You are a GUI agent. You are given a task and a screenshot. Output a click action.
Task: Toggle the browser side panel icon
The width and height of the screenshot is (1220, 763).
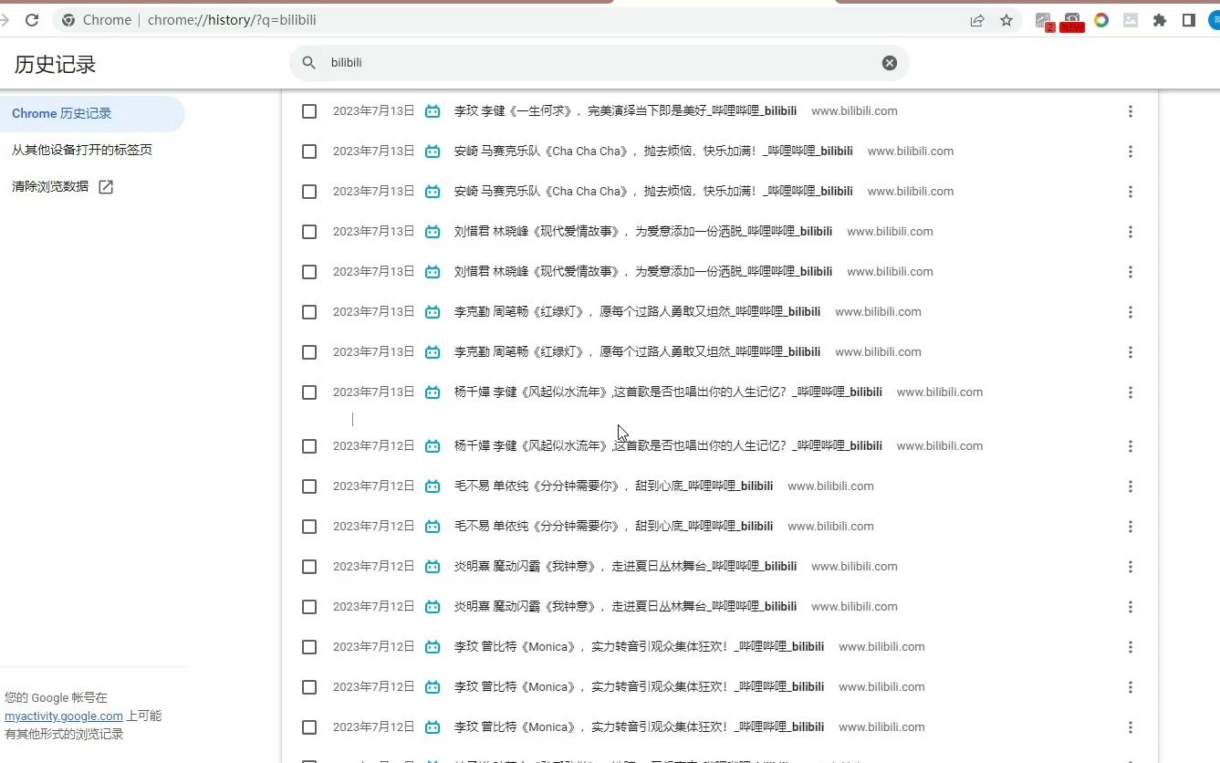[x=1189, y=20]
